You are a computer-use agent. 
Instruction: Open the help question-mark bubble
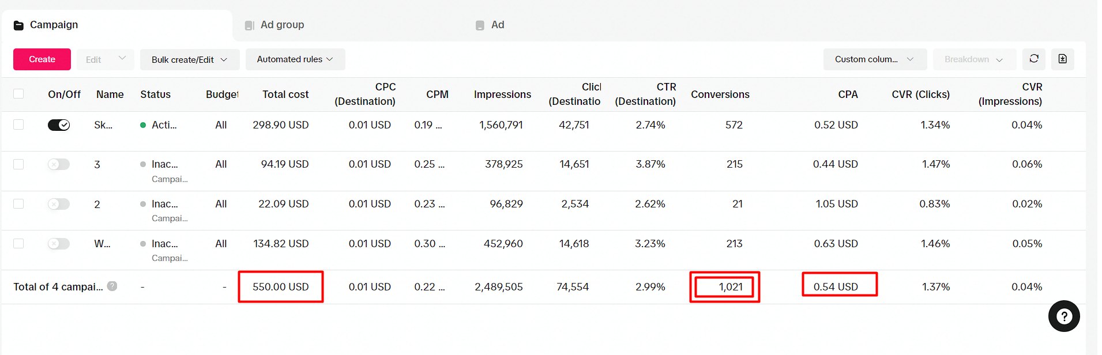(x=1064, y=316)
